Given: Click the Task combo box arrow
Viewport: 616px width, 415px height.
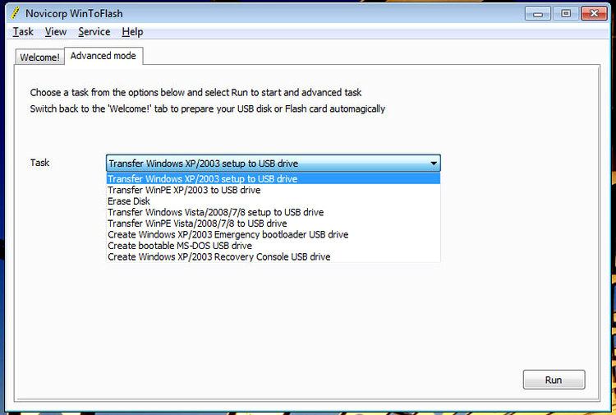Looking at the screenshot, I should [434, 163].
